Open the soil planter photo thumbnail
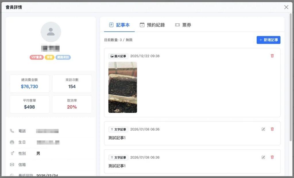 (x=123, y=87)
